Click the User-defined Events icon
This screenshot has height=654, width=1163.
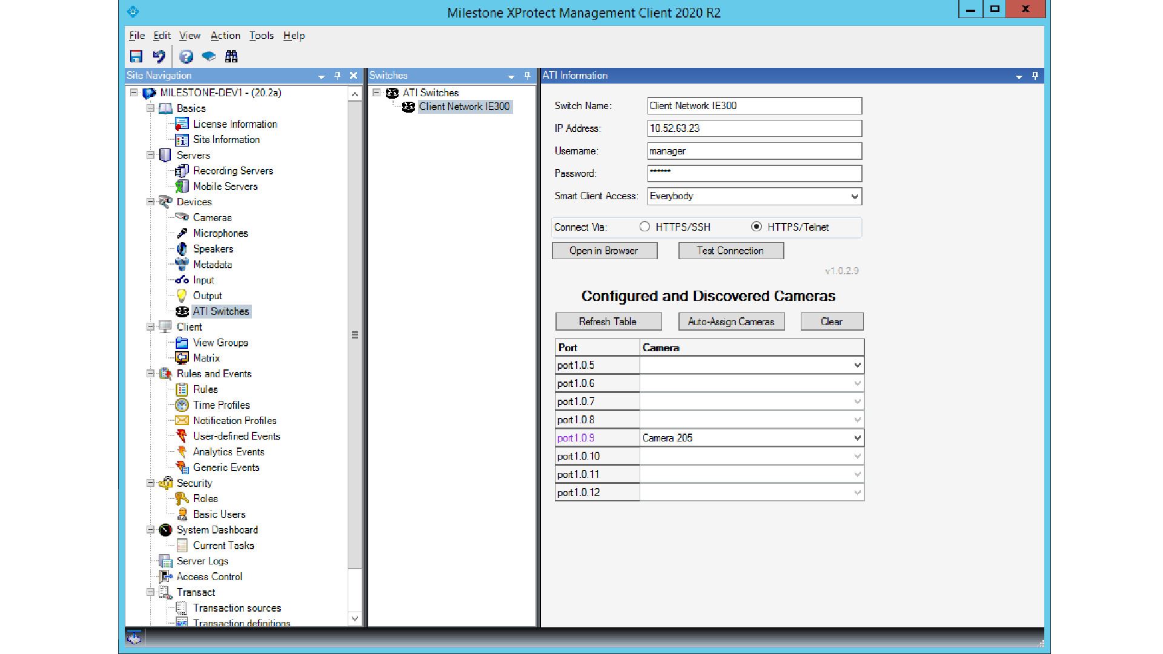182,436
